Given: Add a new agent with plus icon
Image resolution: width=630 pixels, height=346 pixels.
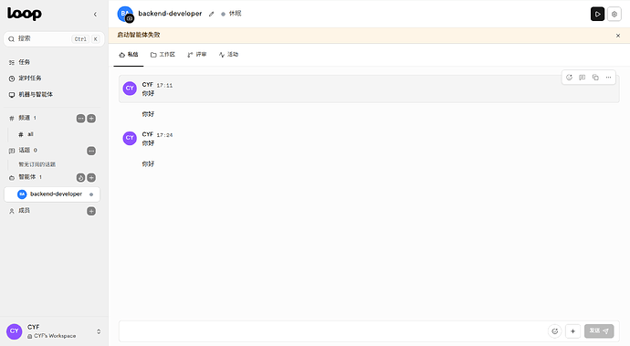Looking at the screenshot, I should 91,178.
